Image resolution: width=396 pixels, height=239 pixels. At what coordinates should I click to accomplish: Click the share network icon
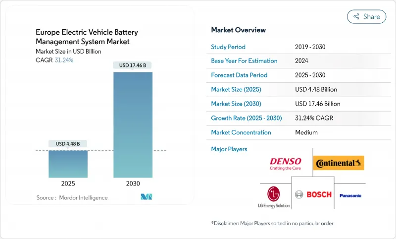coord(355,16)
